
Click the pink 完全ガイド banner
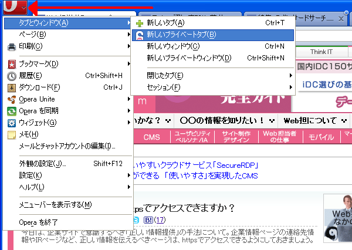tap(223, 103)
